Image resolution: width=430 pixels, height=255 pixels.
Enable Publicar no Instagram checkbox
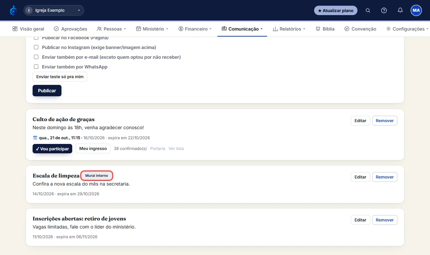pyautogui.click(x=36, y=47)
